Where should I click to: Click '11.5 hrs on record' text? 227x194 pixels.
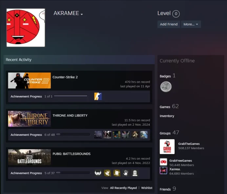pyautogui.click(x=137, y=120)
